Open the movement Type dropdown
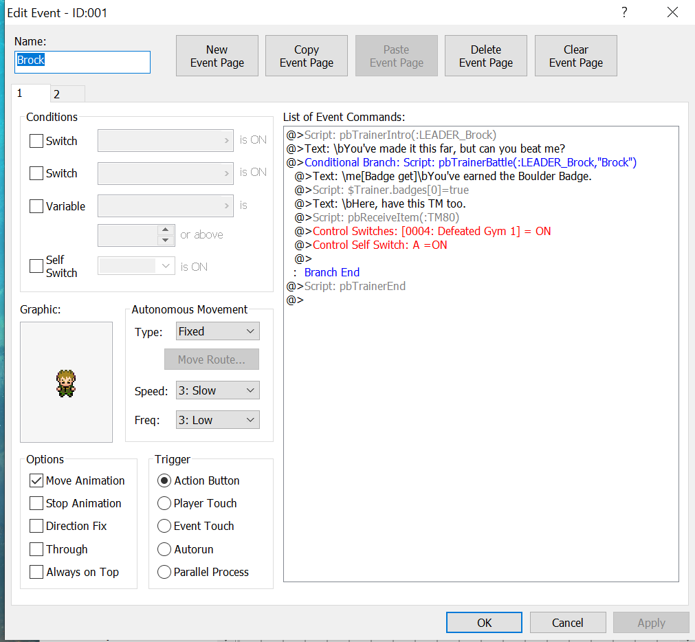Image resolution: width=695 pixels, height=642 pixels. [x=218, y=331]
